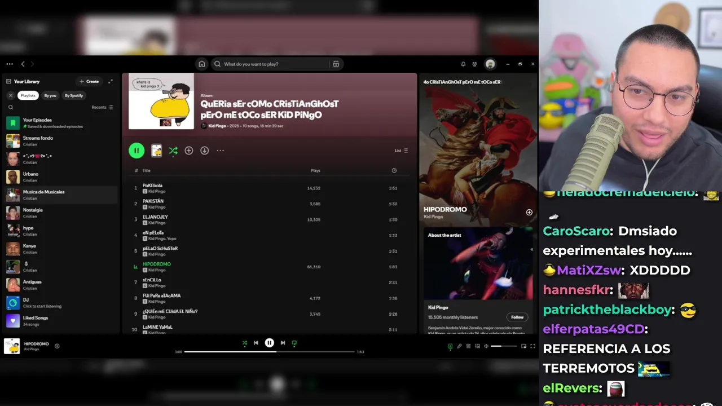Viewport: 722px width, 406px height.
Task: Open the three-dots app menu in Spotify's title bar
Action: [x=10, y=64]
